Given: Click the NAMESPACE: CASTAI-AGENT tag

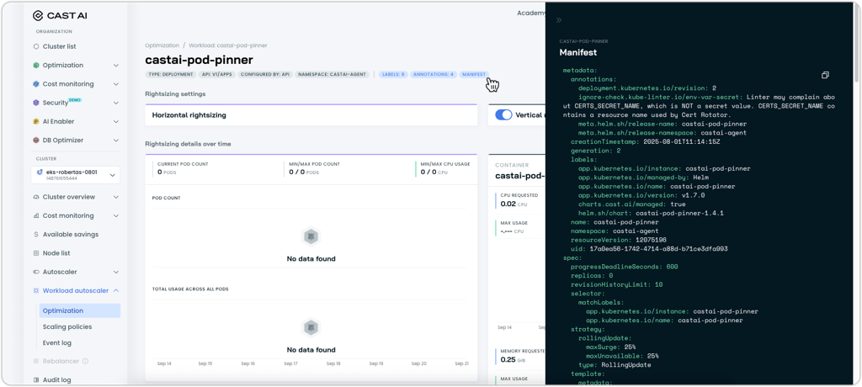Looking at the screenshot, I should point(332,74).
